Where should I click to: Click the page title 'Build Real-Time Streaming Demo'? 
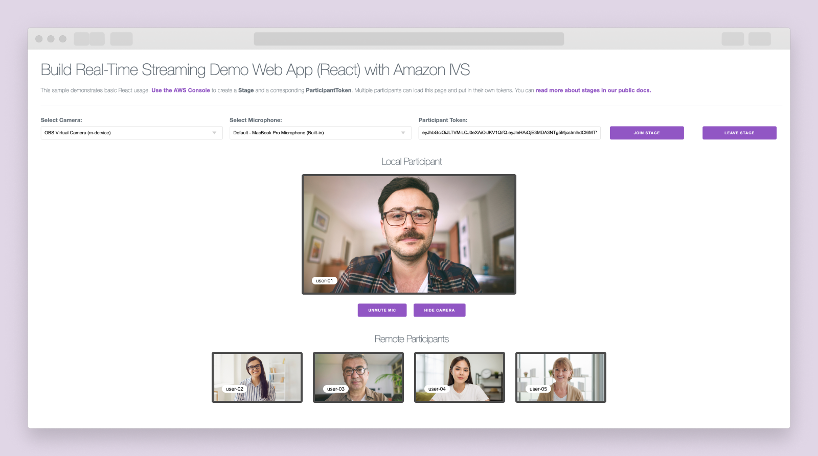[255, 69]
